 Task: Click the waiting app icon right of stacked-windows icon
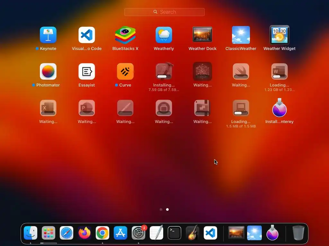(x=202, y=108)
